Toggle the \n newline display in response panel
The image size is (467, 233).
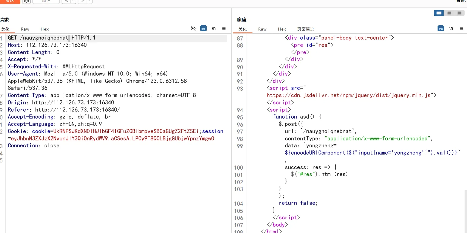(x=451, y=28)
